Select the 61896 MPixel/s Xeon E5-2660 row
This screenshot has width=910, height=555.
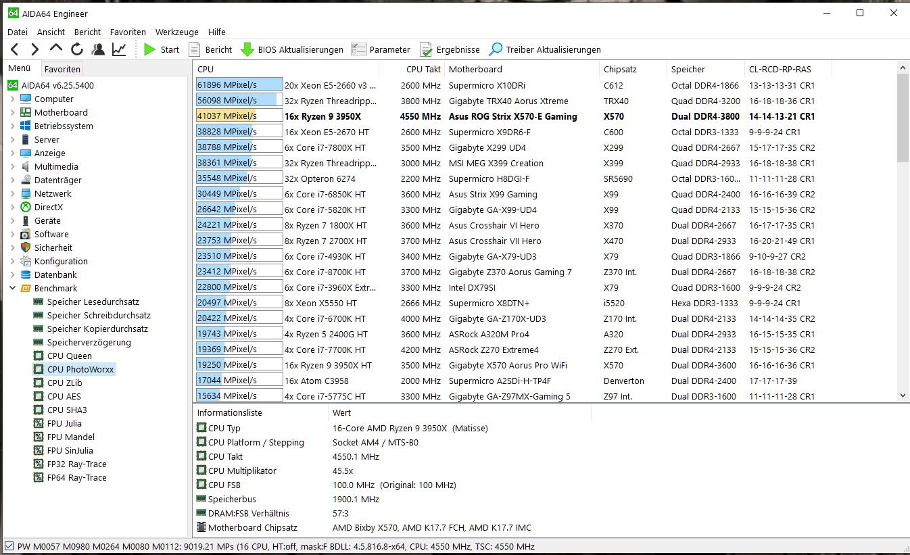(x=511, y=85)
